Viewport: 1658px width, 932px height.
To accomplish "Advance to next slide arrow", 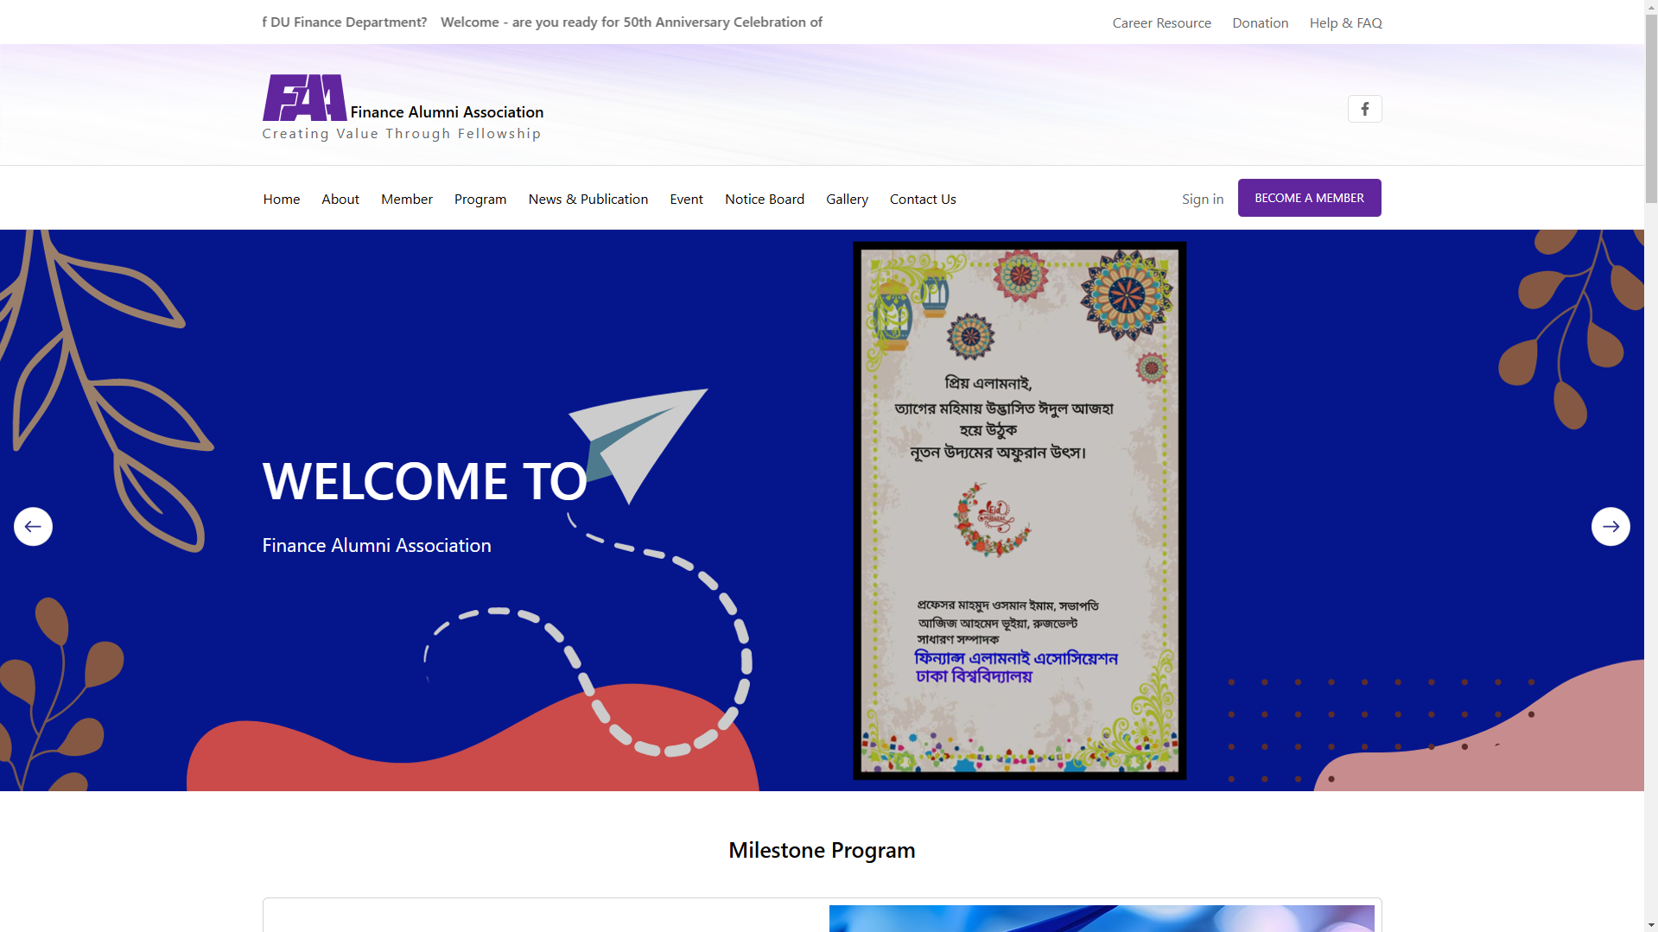I will pos(1610,526).
